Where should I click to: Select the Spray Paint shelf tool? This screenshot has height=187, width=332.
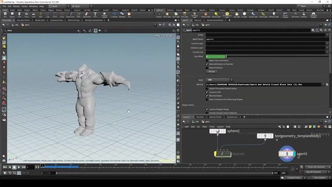pyautogui.click(x=87, y=15)
